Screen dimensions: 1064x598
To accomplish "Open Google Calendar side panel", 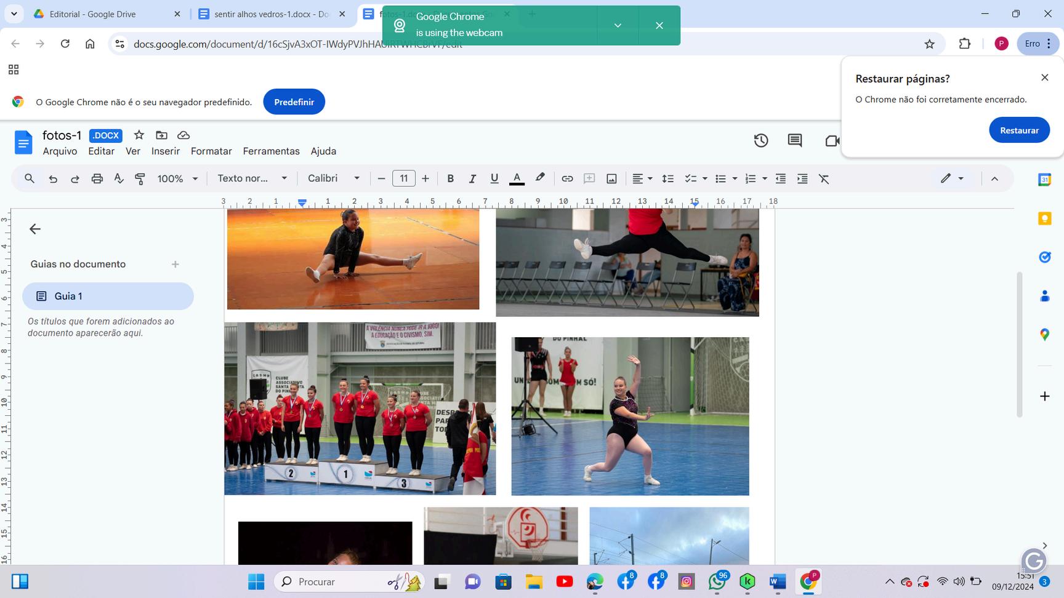I will point(1044,180).
